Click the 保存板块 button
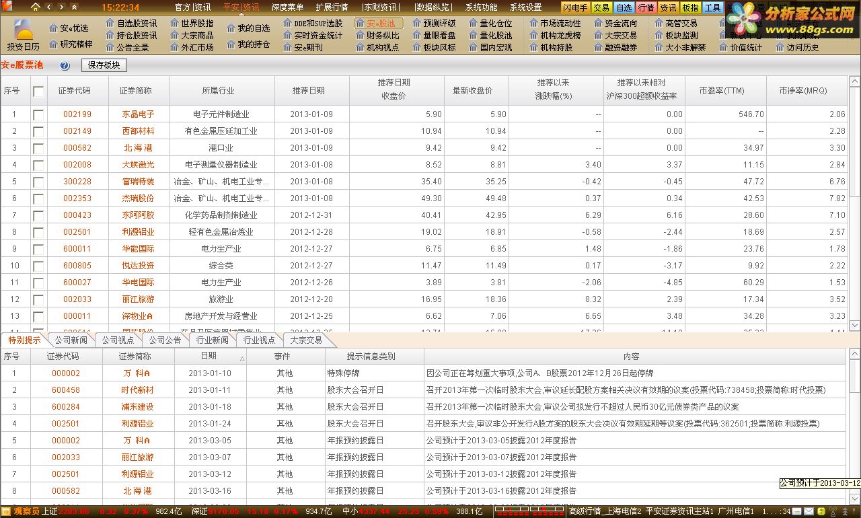This screenshot has height=518, width=861. click(104, 65)
